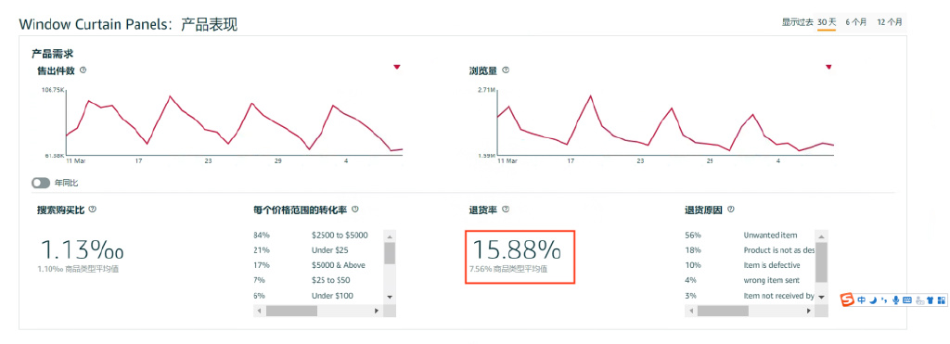Toggle Sogou moon half-width mode icon

pos(873,300)
